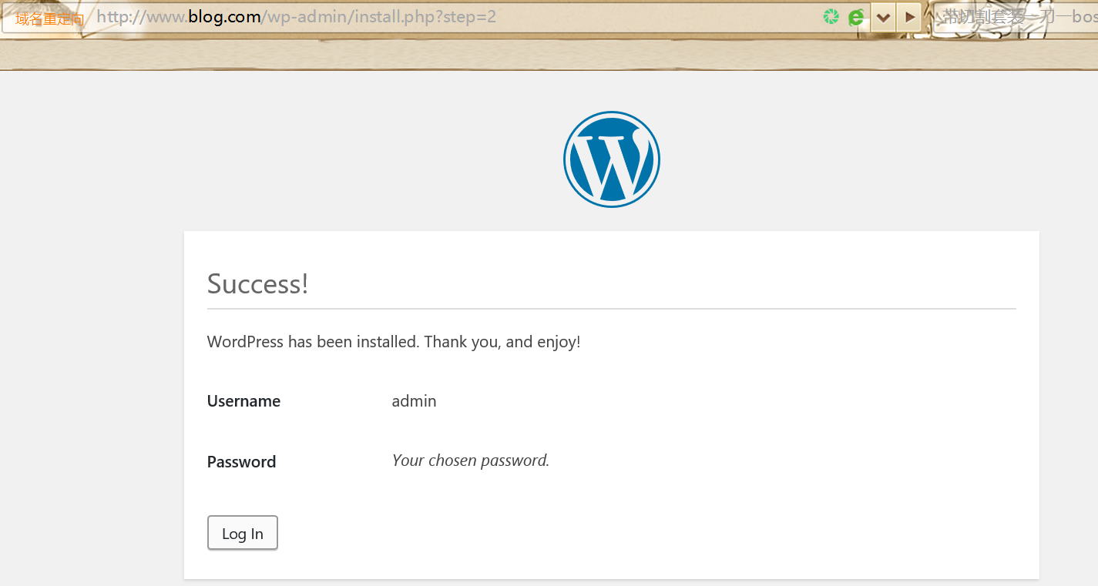Click the divider line under Success heading
The height and width of the screenshot is (586, 1098).
click(611, 309)
